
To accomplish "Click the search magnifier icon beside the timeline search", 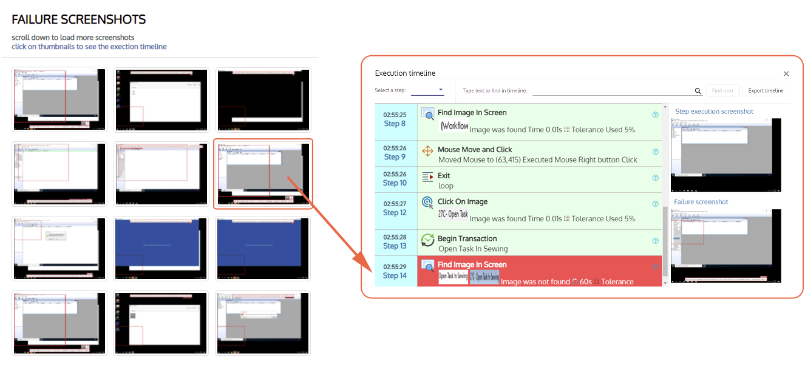I will 698,91.
